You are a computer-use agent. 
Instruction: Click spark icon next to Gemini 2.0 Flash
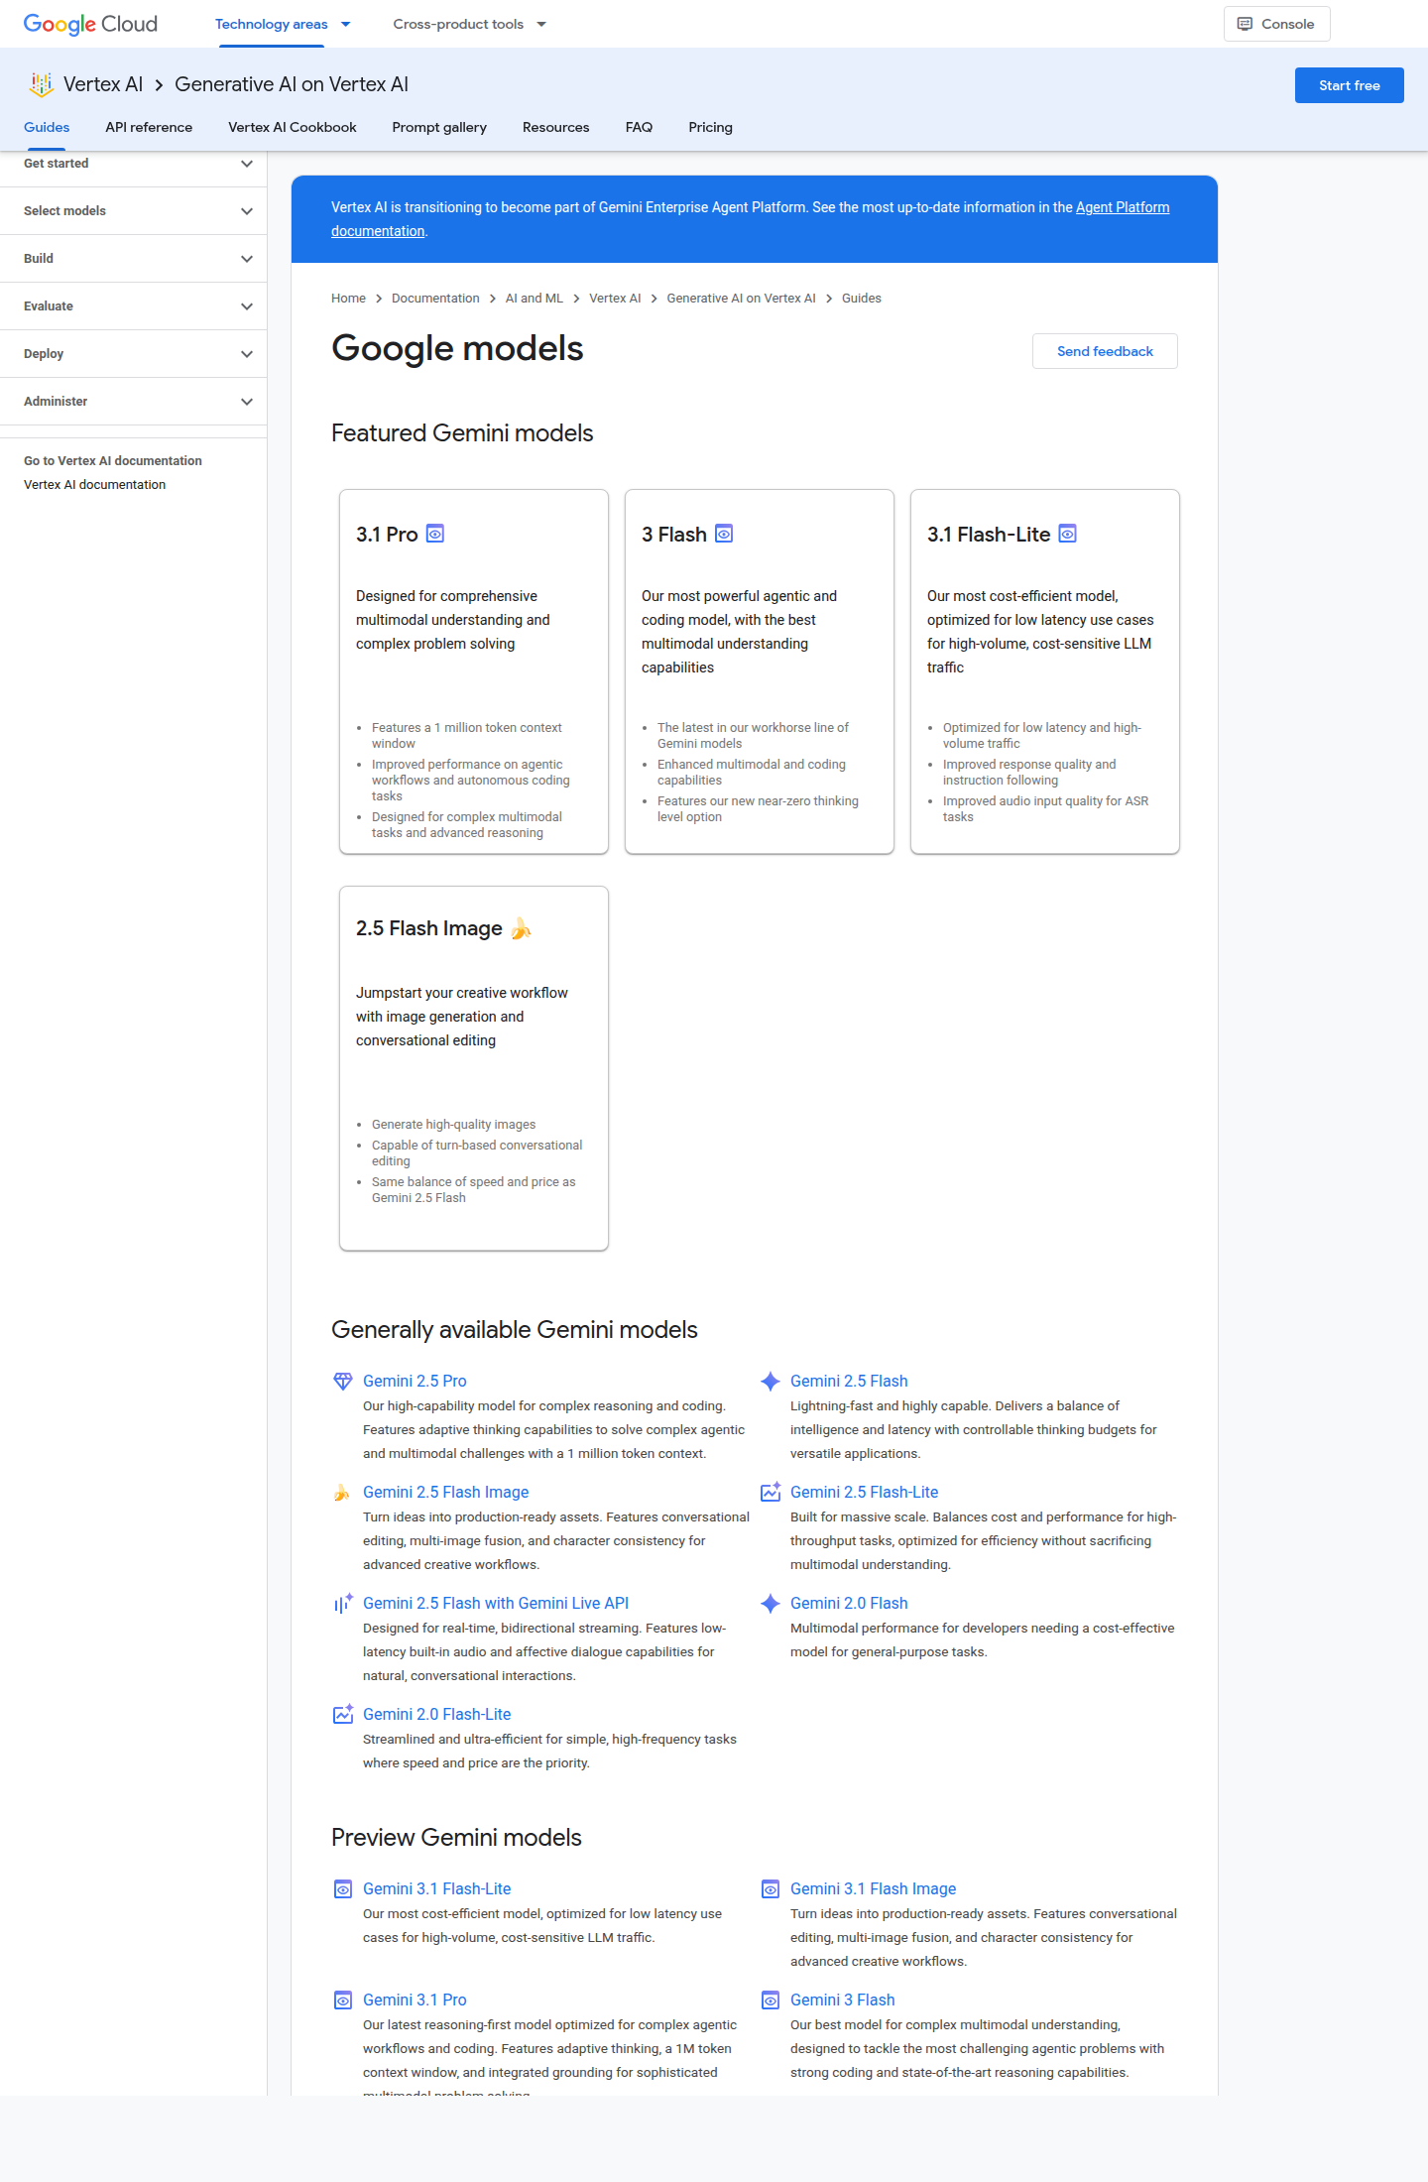point(771,1603)
